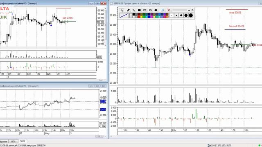Choose the medium dot brush size
This screenshot has height=147, width=262.
point(181,16)
